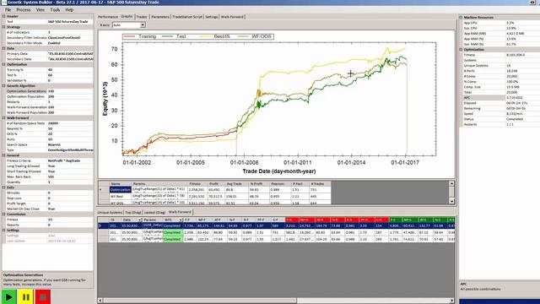Screen dimensions: 540x304
Task: Click the Search Space Nearest value
Action: pyautogui.click(x=70, y=144)
